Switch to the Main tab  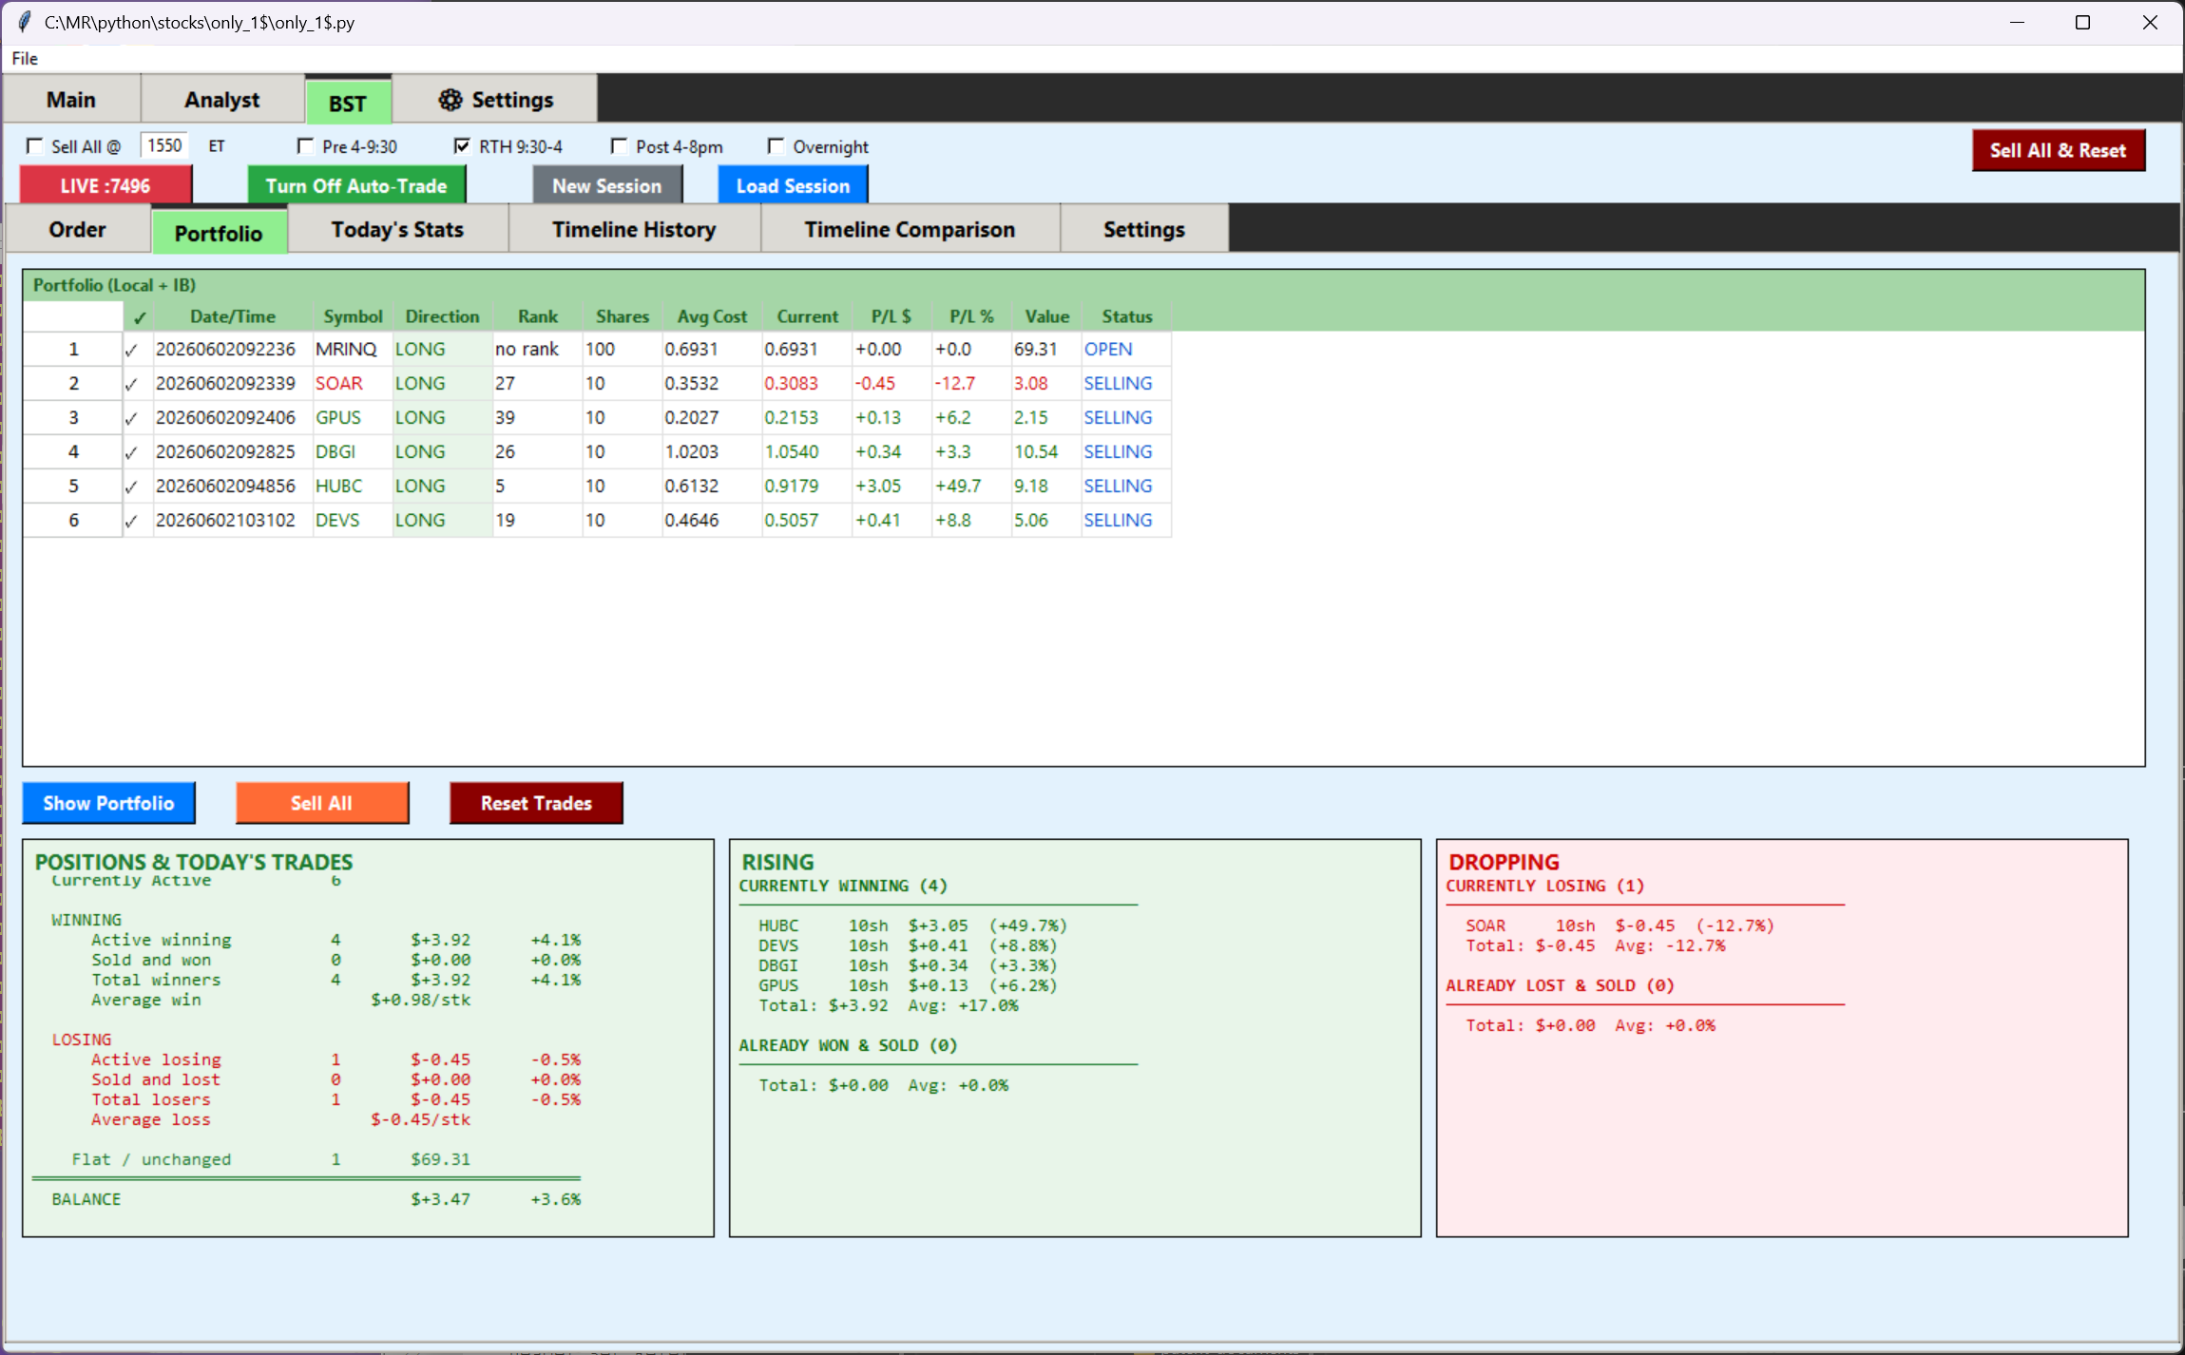coord(71,100)
